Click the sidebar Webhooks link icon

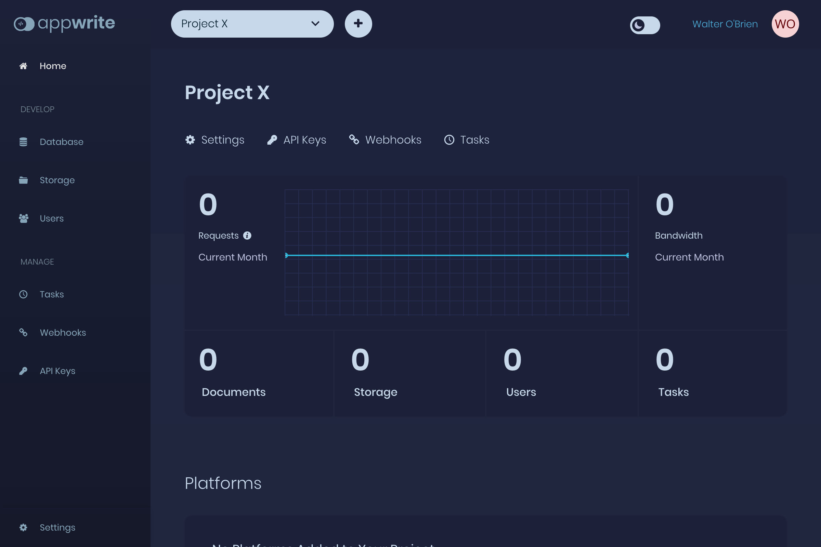click(23, 332)
